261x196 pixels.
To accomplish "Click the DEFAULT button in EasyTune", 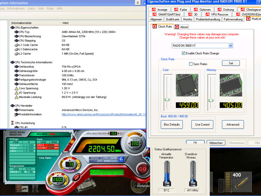I will pyautogui.click(x=95, y=158).
